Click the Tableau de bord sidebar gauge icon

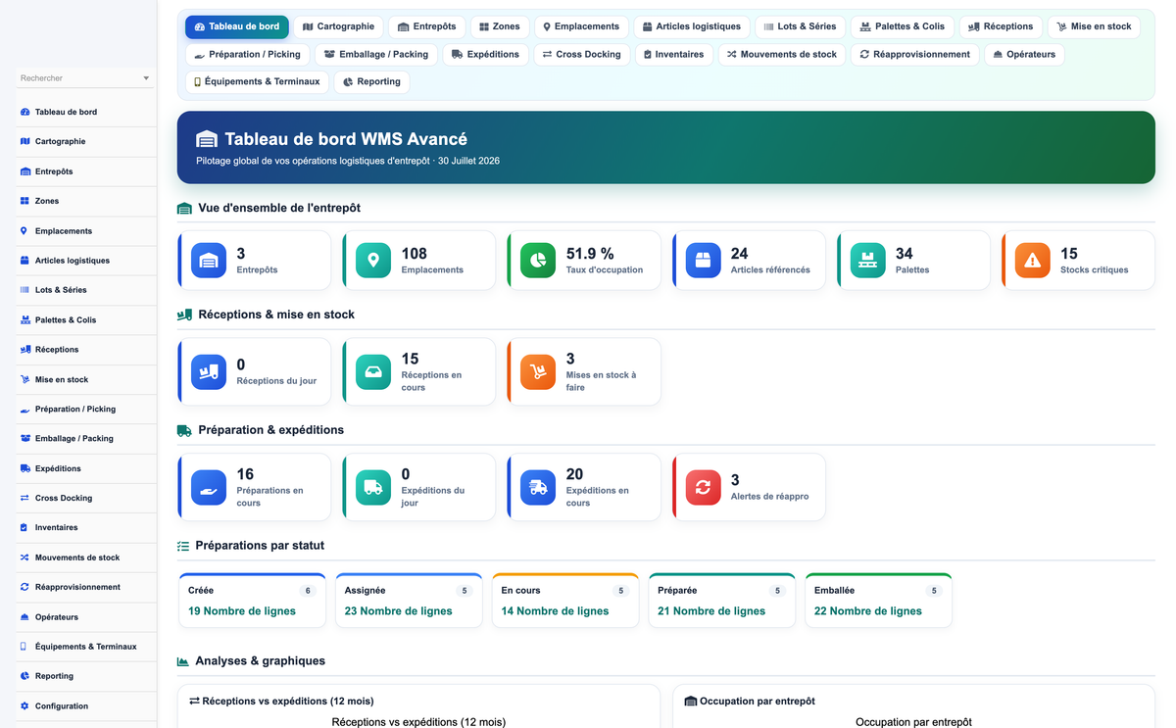24,112
